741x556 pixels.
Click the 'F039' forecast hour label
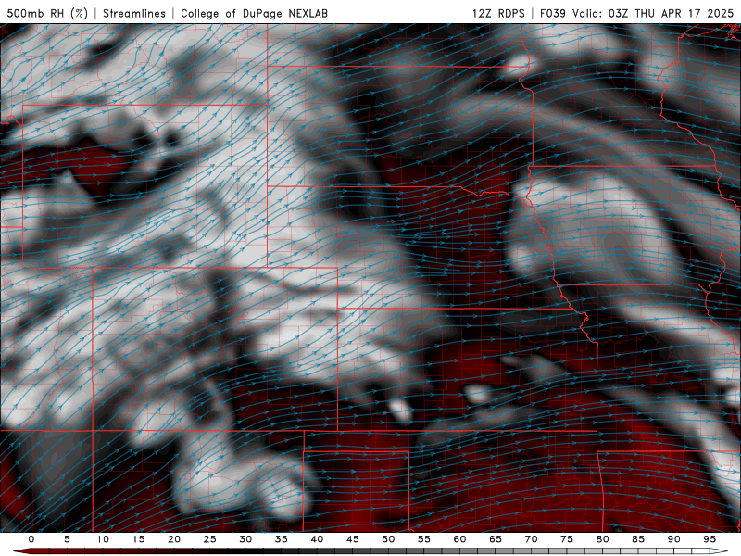tap(553, 13)
